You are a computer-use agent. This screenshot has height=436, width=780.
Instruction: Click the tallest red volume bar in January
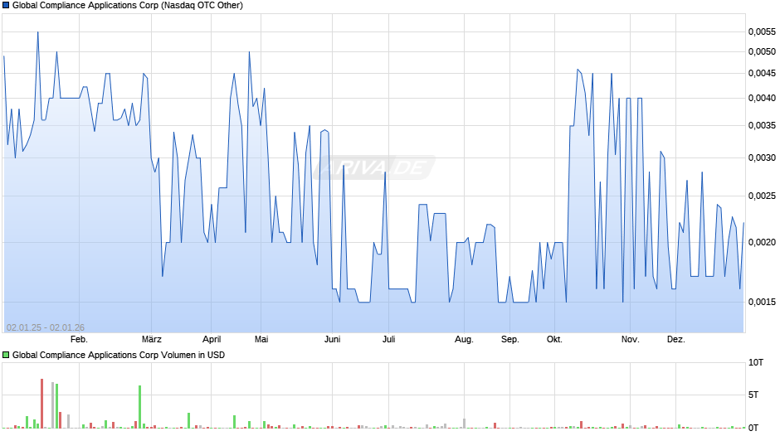pos(41,403)
